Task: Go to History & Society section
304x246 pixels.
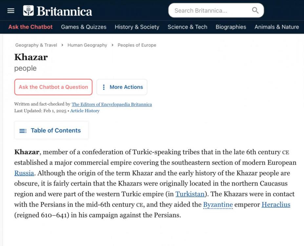Action: point(137,27)
